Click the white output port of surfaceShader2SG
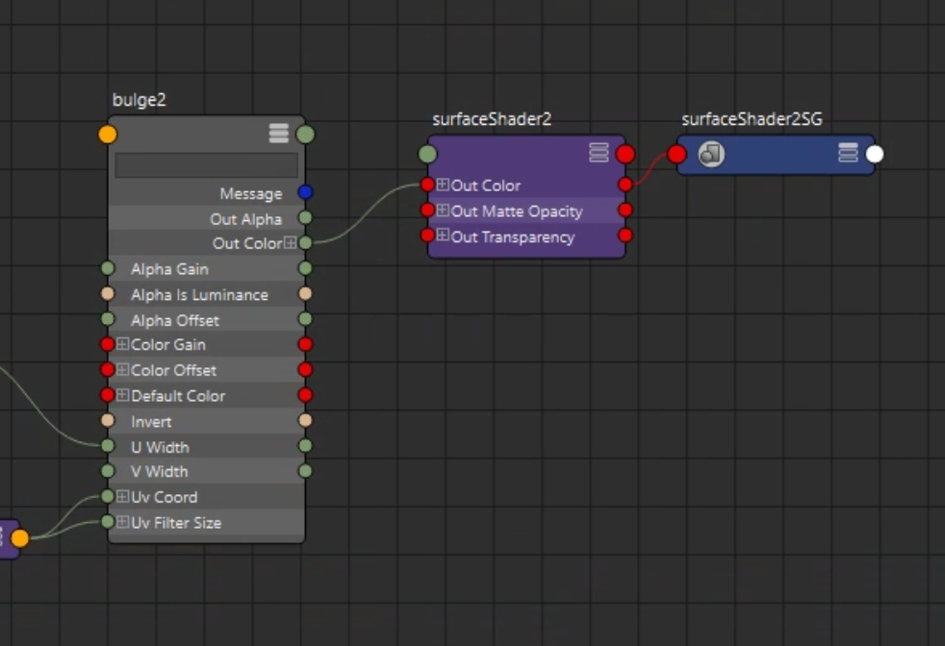The height and width of the screenshot is (646, 945). pos(875,155)
